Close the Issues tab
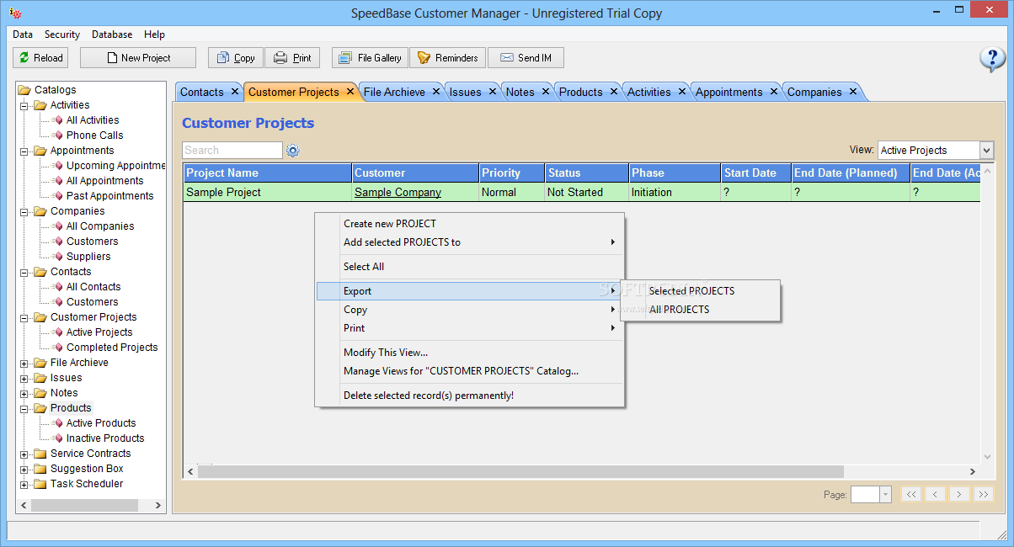The image size is (1014, 547). (493, 92)
